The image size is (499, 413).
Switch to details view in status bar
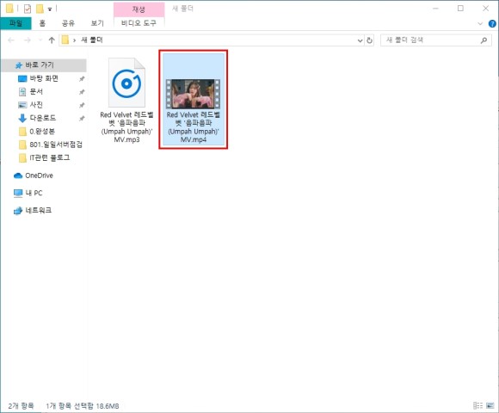[477, 405]
